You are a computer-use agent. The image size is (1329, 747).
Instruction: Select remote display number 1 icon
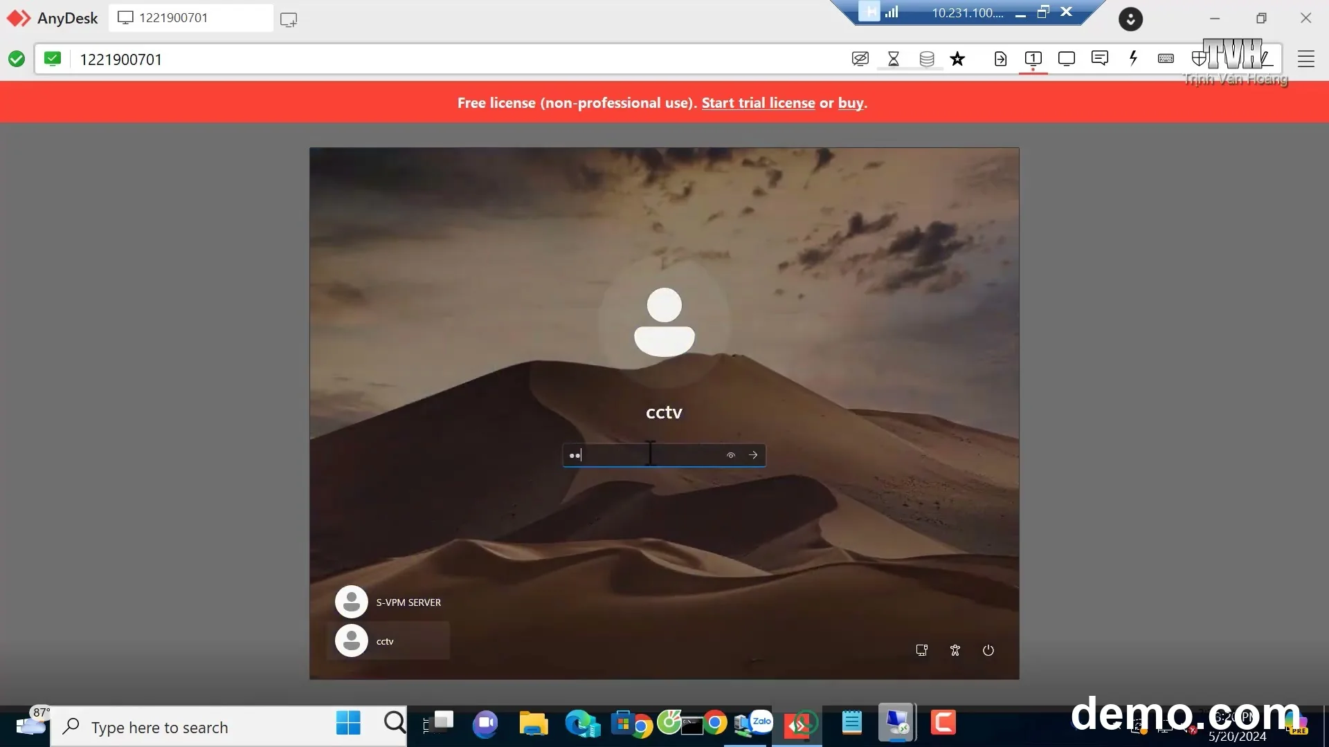pos(1033,59)
